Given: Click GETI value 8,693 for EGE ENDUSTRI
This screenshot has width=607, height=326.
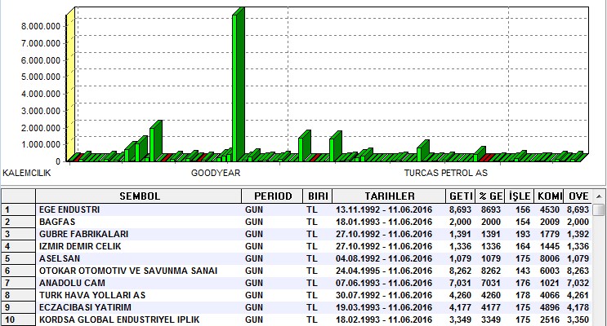Looking at the screenshot, I should click(x=460, y=209).
